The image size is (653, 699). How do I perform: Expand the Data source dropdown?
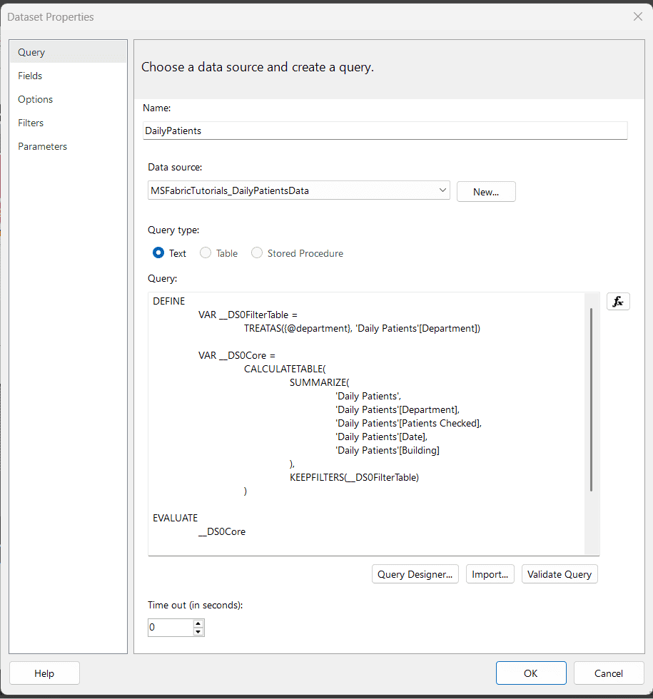click(442, 190)
